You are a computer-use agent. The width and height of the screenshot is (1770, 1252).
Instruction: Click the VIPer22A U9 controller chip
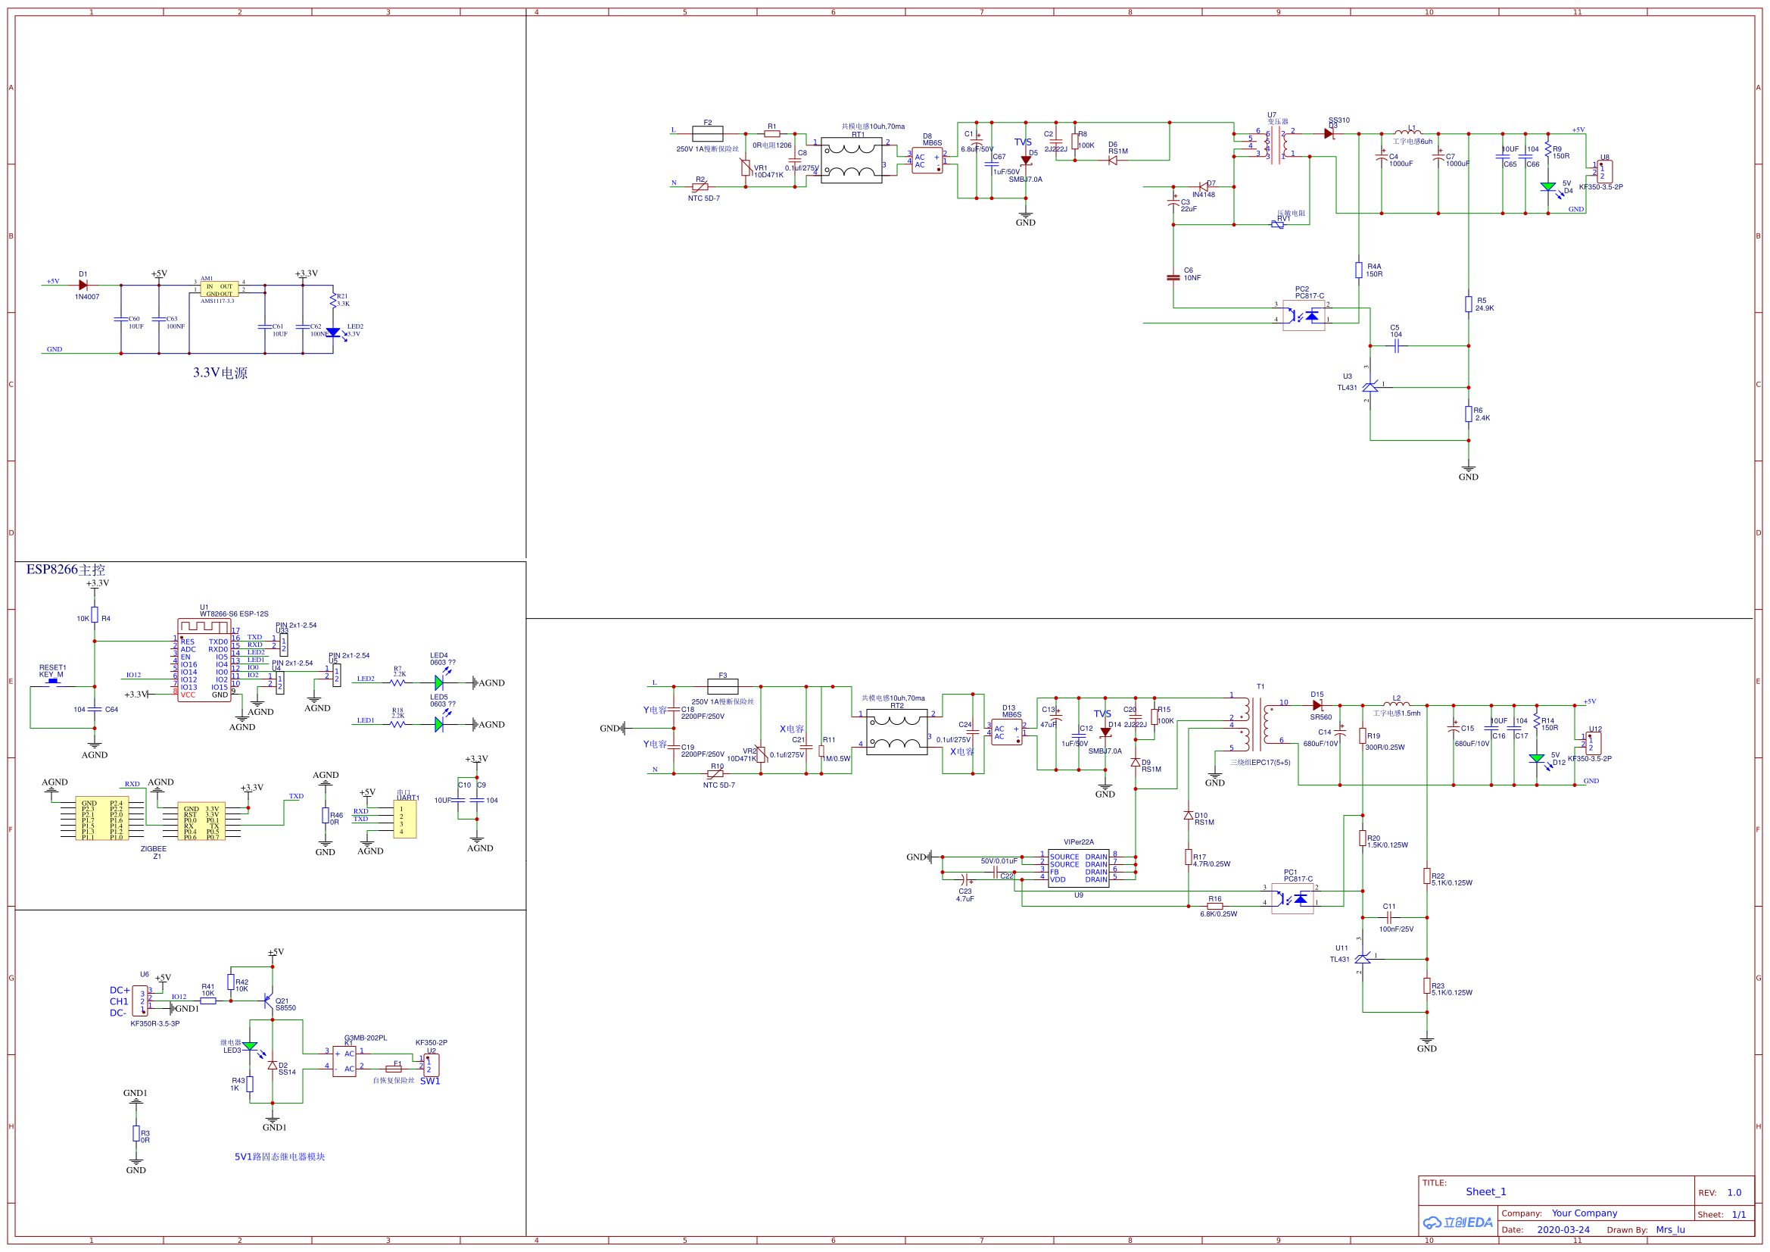(1079, 869)
